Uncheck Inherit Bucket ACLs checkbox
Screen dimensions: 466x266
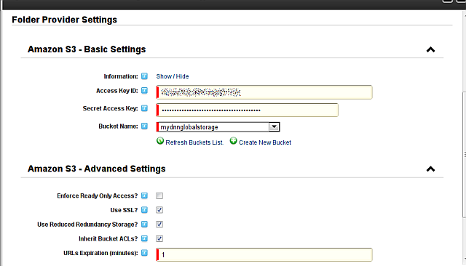point(159,238)
